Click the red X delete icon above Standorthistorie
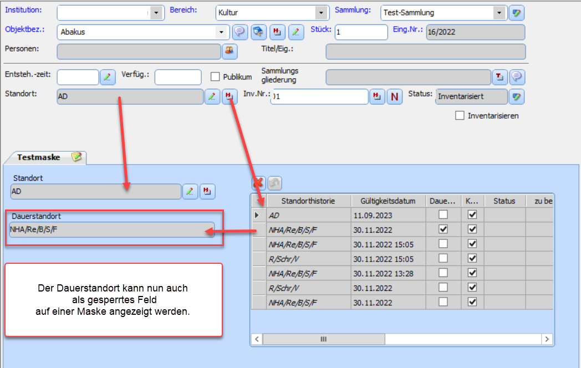581x368 pixels. pos(258,183)
